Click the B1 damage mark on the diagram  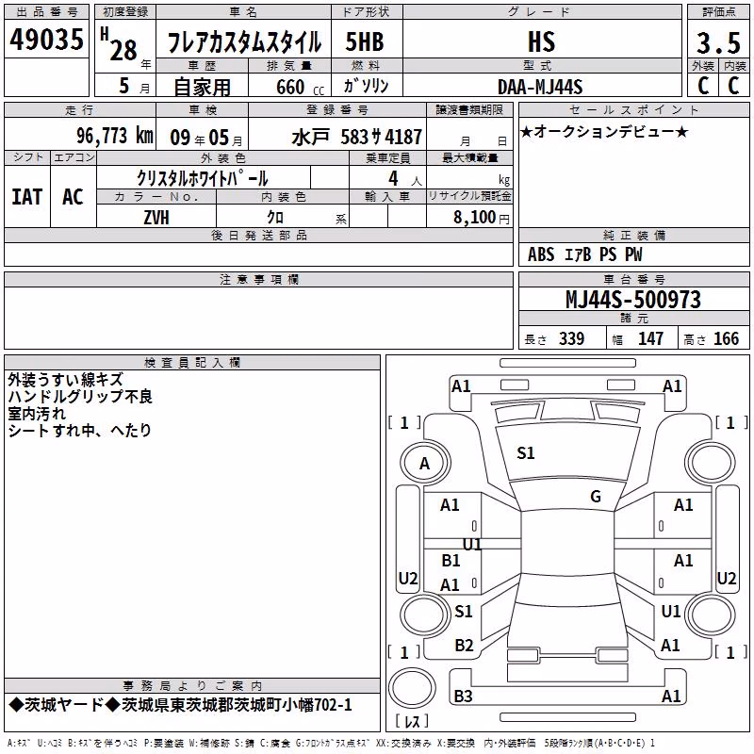coord(451,561)
